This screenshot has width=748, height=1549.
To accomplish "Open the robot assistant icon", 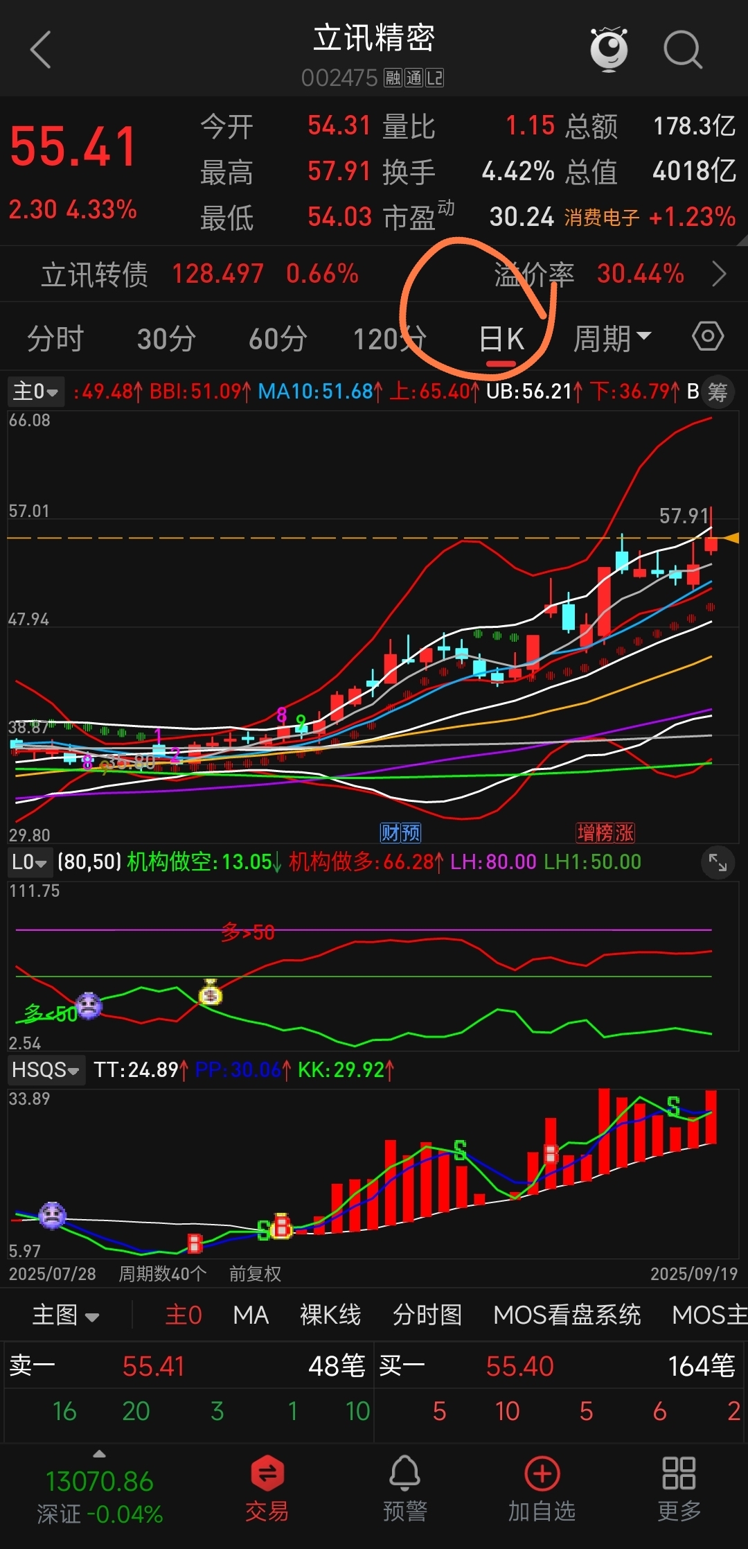I will 609,49.
